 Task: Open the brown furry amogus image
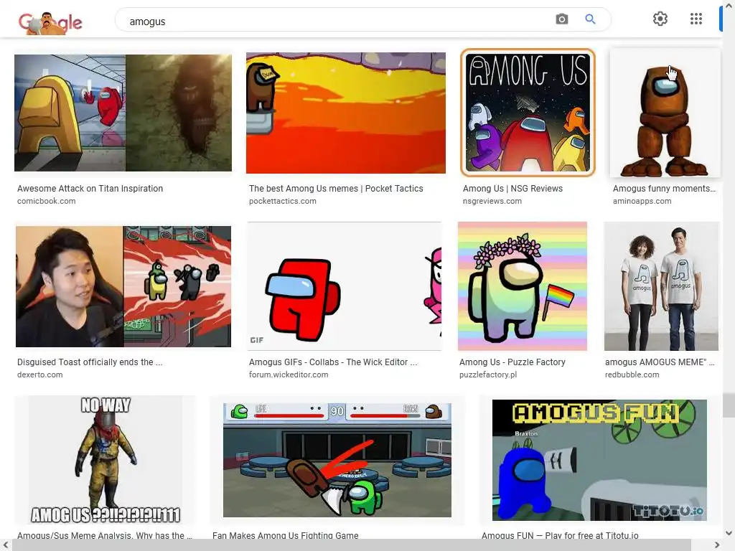(665, 113)
